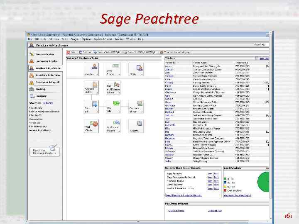Open the Options menu
The width and height of the screenshot is (299, 224).
coord(86,39)
